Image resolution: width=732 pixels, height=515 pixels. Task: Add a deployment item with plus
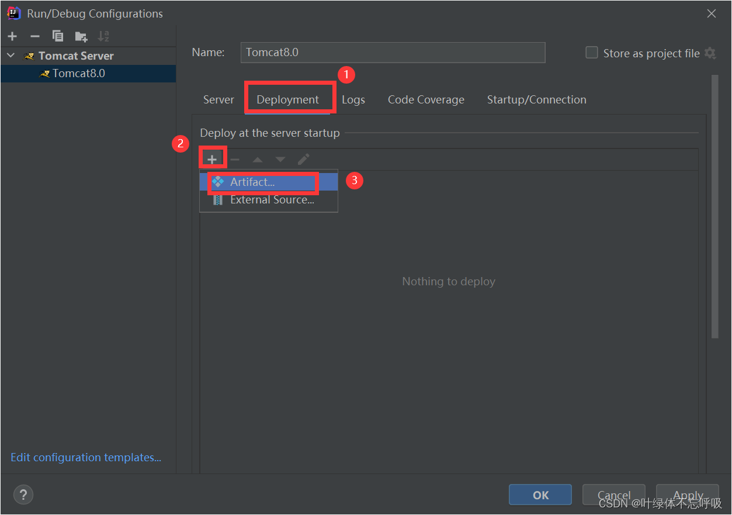(x=212, y=159)
